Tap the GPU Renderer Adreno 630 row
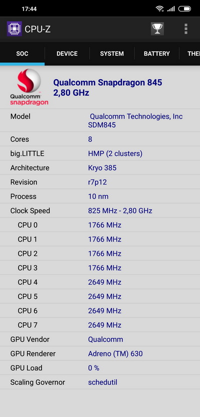 pyautogui.click(x=100, y=353)
